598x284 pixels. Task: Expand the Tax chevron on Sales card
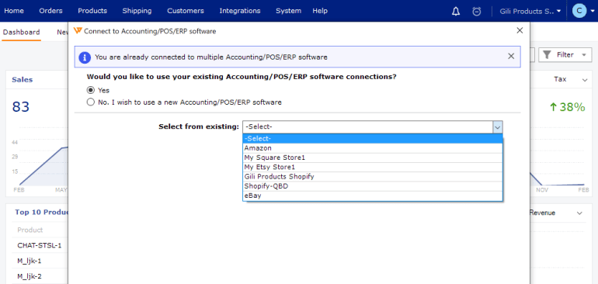click(x=585, y=80)
